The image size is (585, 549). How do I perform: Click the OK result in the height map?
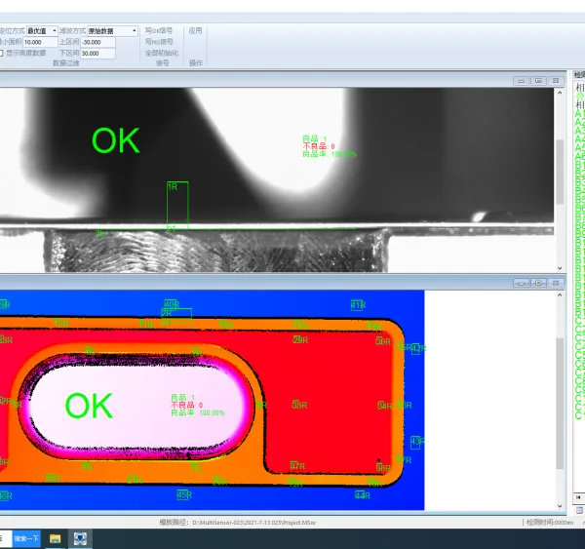point(89,406)
